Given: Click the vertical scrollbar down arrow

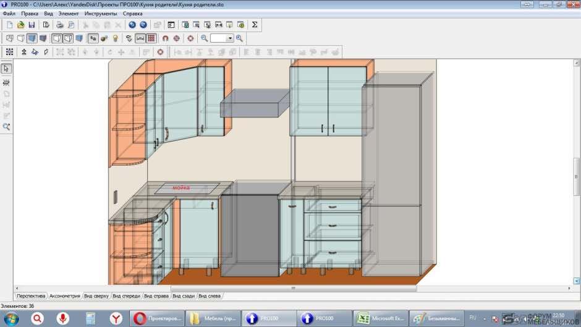Looking at the screenshot, I should coord(577,281).
